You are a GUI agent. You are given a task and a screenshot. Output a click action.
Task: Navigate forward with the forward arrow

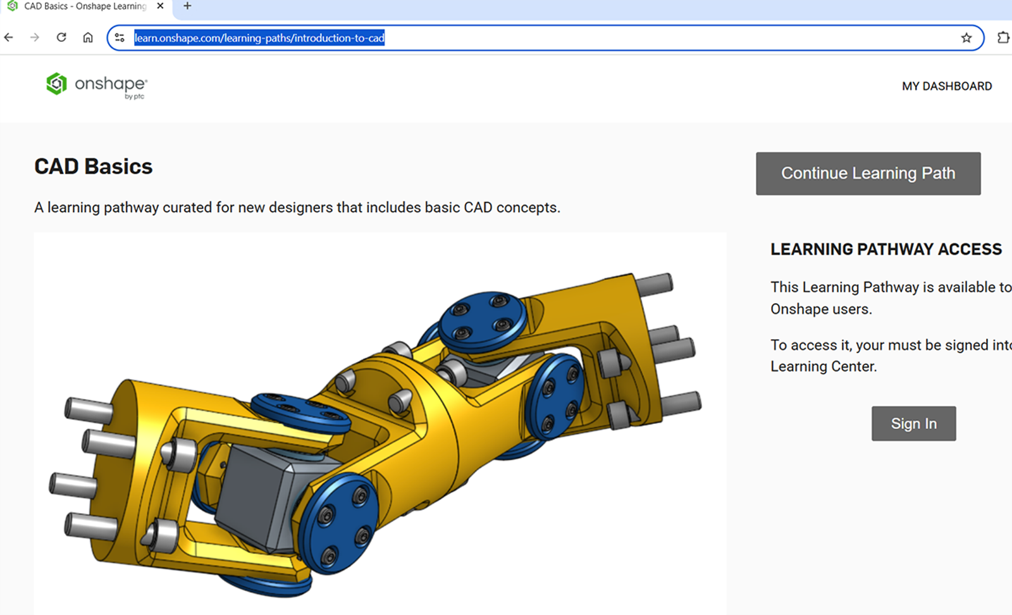(x=35, y=37)
